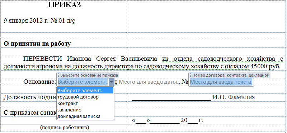Click the 'Выберите элемент.' combo box field
The height and width of the screenshot is (133, 287).
click(x=83, y=82)
